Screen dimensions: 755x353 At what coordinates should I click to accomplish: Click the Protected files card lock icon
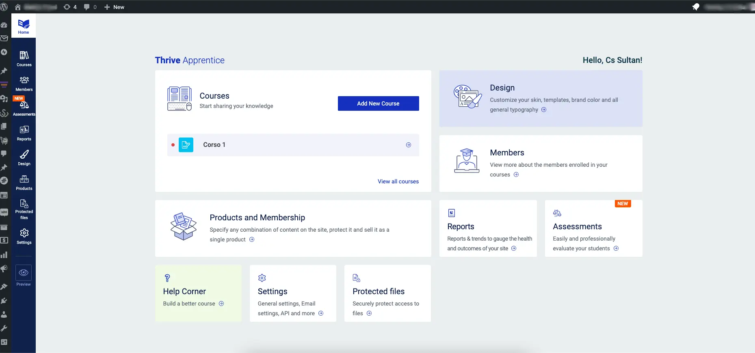pos(357,278)
